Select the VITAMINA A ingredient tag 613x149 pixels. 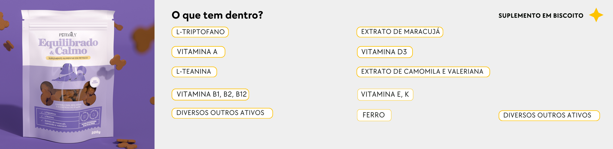pos(198,52)
